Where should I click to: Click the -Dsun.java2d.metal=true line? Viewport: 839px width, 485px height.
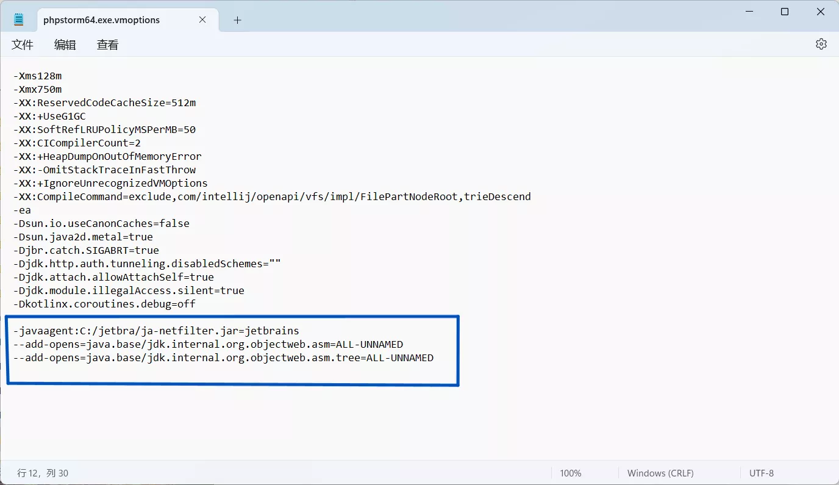(x=83, y=237)
